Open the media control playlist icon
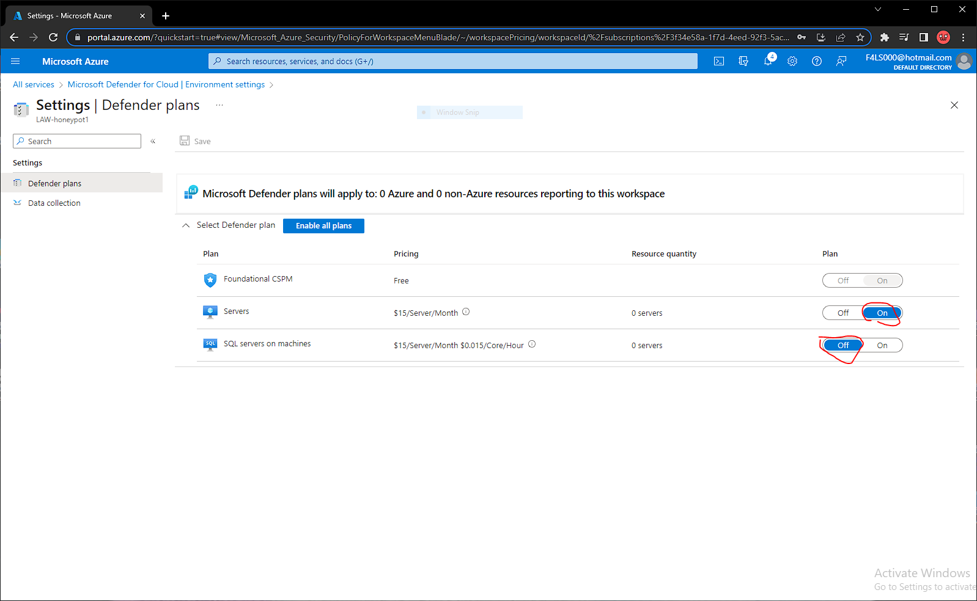This screenshot has height=601, width=977. (x=904, y=37)
